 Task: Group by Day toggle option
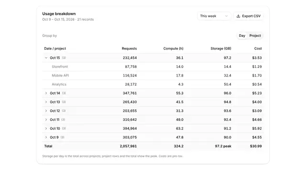click(x=242, y=36)
